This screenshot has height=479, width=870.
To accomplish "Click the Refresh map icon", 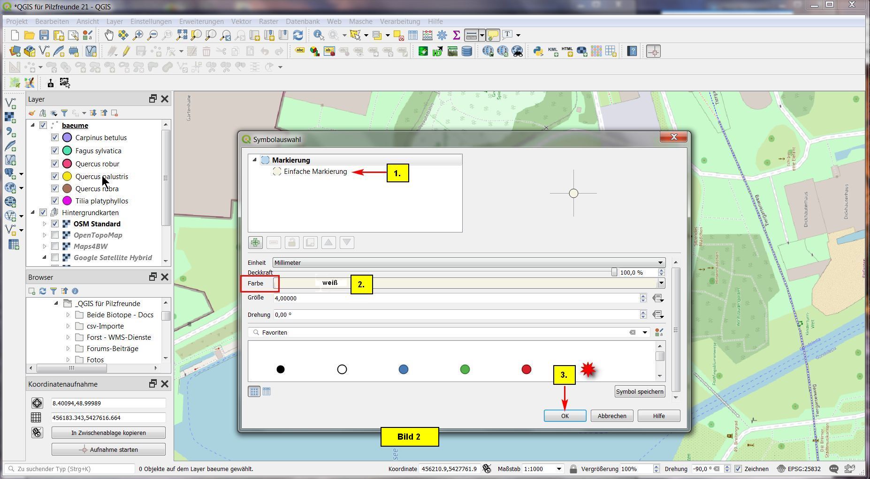I will pyautogui.click(x=298, y=35).
